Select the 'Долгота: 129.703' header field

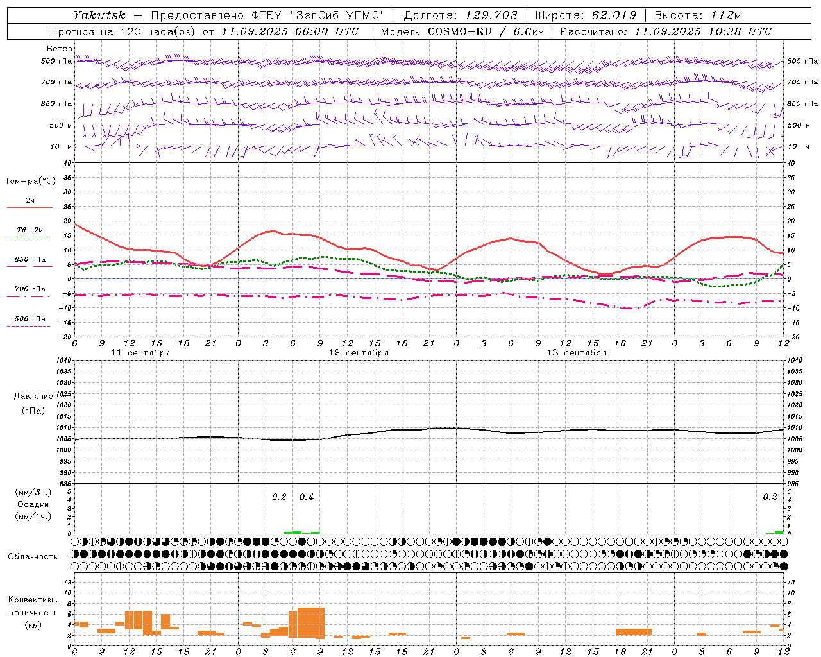click(462, 15)
